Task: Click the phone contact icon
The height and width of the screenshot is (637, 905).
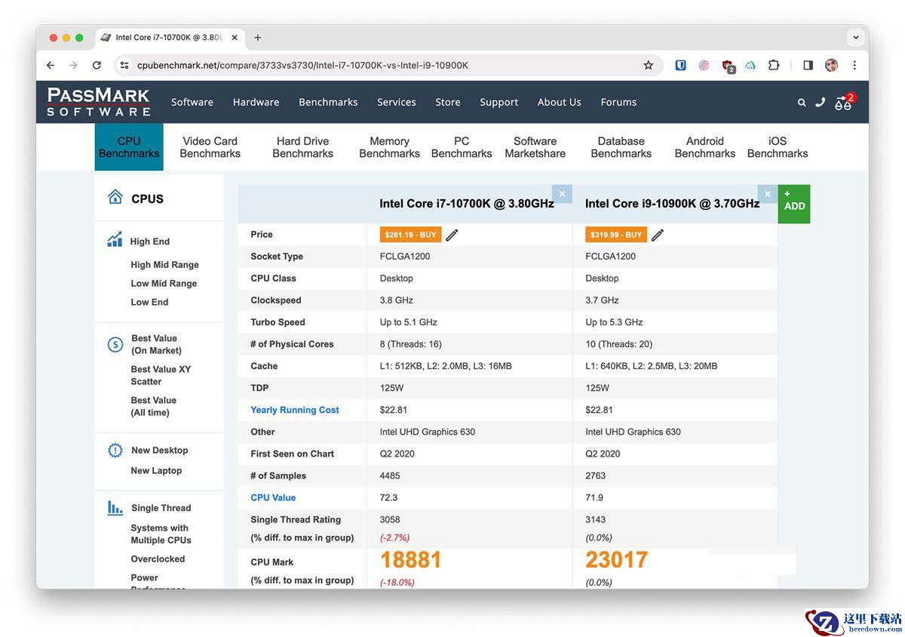Action: [820, 102]
